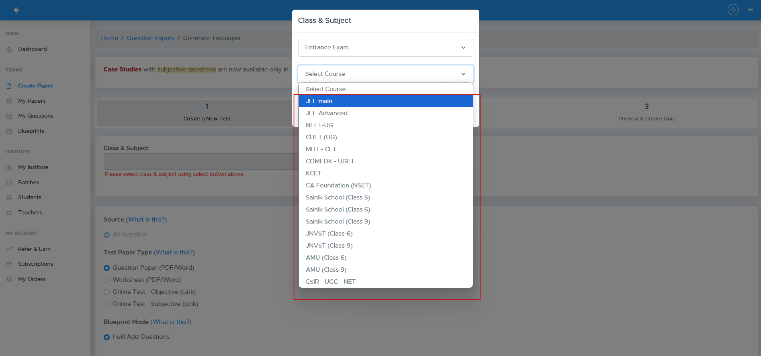761x356 pixels.
Task: Open the Entrance Exam dropdown
Action: pyautogui.click(x=385, y=48)
